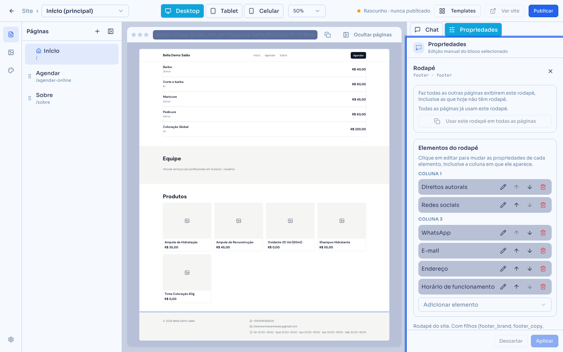Switch to the Propriedades tab
The image size is (563, 352).
(x=473, y=30)
